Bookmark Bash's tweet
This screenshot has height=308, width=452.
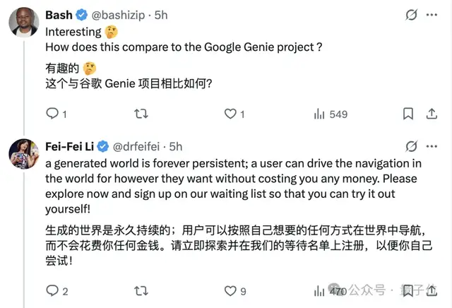pos(408,114)
